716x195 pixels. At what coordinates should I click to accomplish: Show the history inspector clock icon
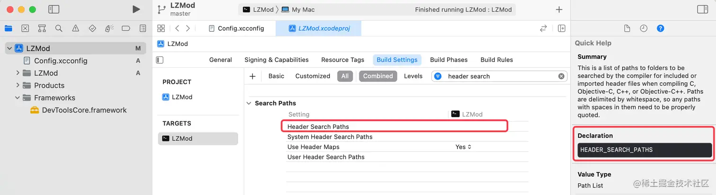point(643,28)
